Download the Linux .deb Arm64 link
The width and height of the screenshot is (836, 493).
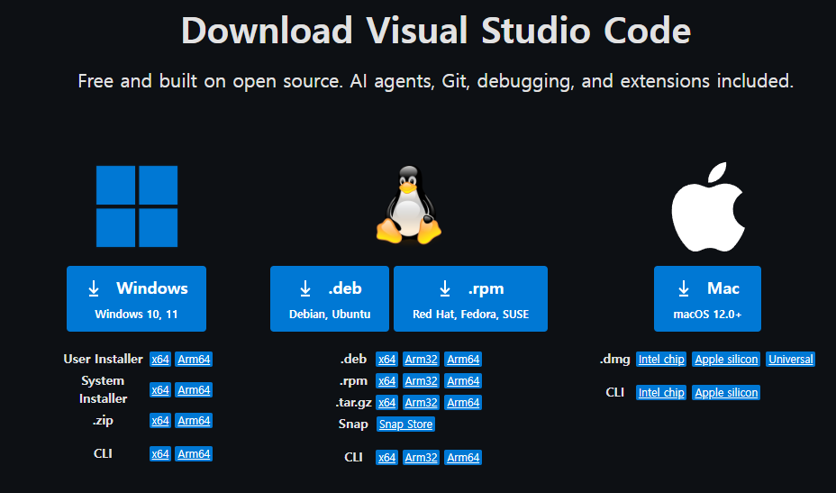[463, 359]
